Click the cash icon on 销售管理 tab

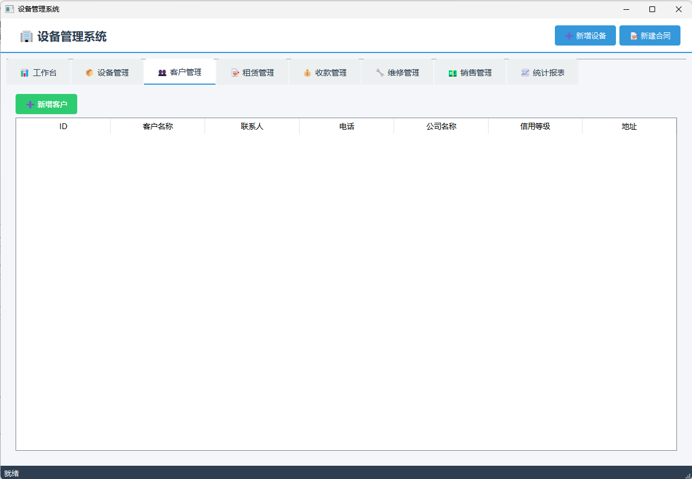[x=452, y=73]
